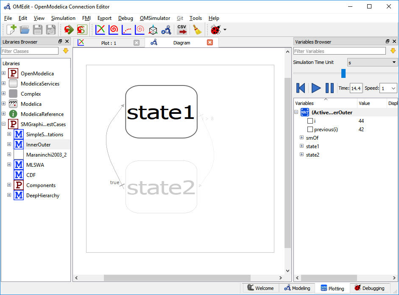Go to the Welcome perspective
399x295 pixels.
click(260, 287)
